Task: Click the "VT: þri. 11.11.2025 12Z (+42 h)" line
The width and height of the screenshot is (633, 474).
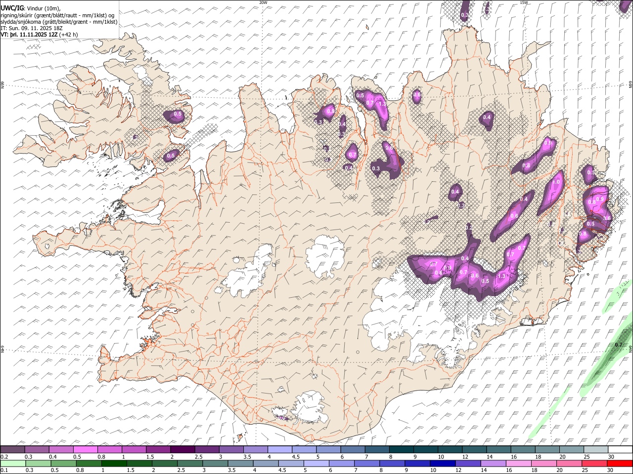Action: pyautogui.click(x=39, y=35)
